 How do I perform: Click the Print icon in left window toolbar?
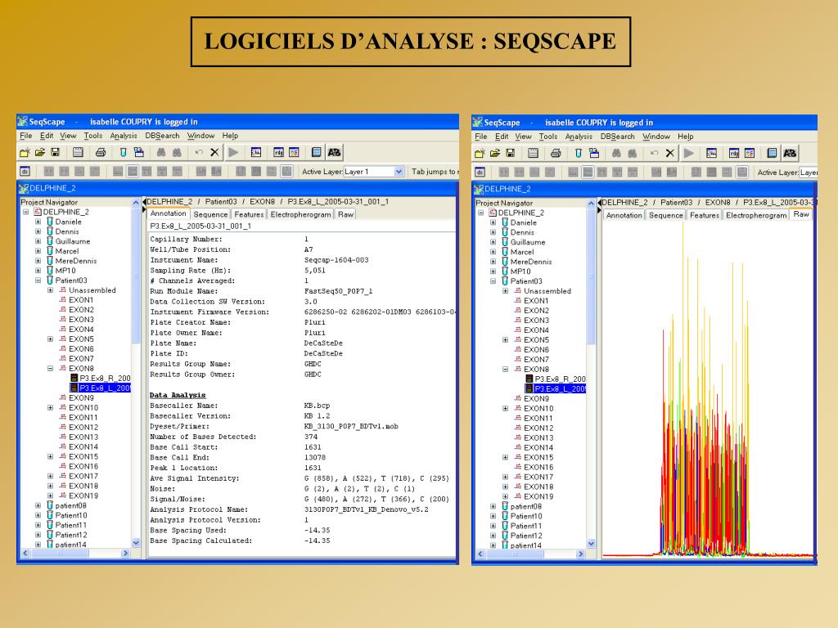tap(100, 153)
